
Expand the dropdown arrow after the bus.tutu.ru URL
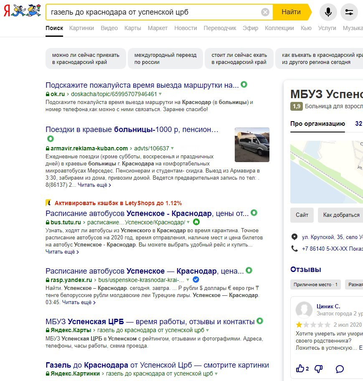pyautogui.click(x=188, y=222)
